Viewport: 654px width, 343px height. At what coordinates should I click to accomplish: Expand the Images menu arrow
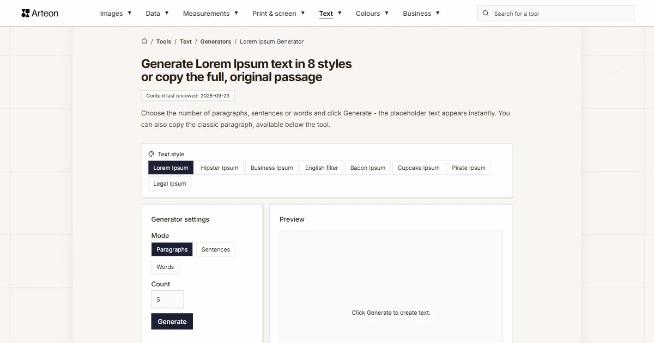coord(130,13)
